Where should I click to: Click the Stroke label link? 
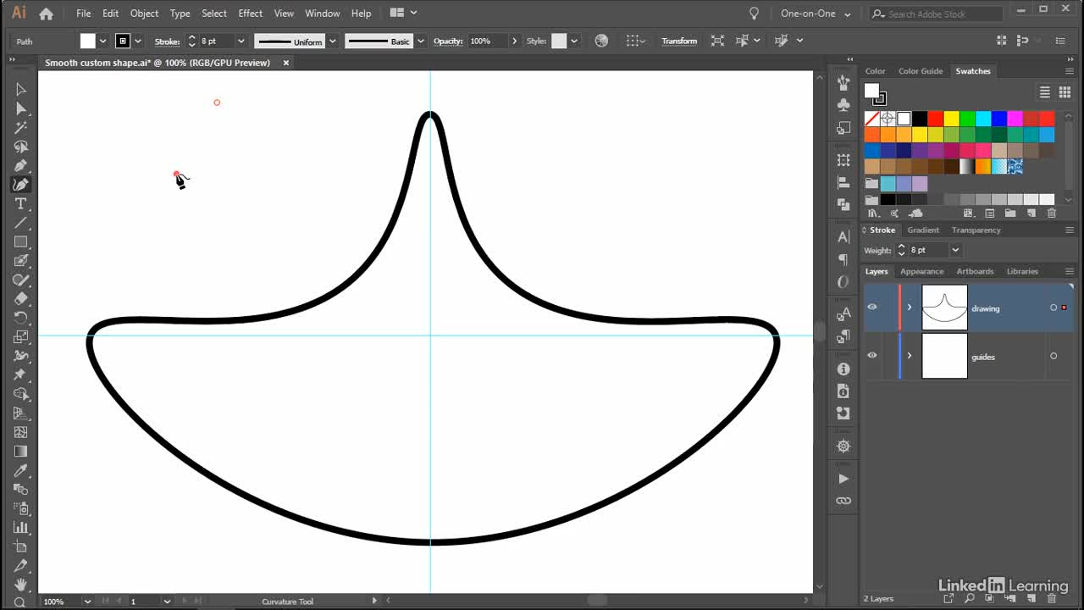click(167, 41)
